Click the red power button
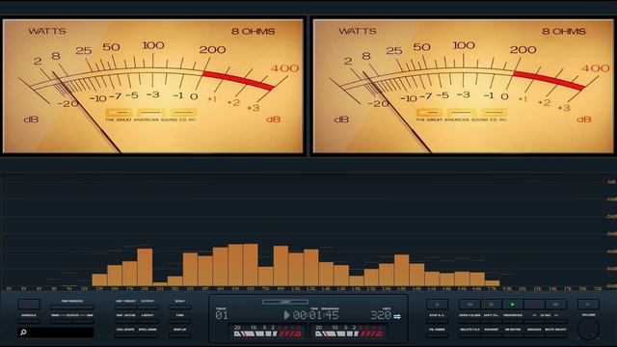This screenshot has height=347, width=617. tap(29, 305)
